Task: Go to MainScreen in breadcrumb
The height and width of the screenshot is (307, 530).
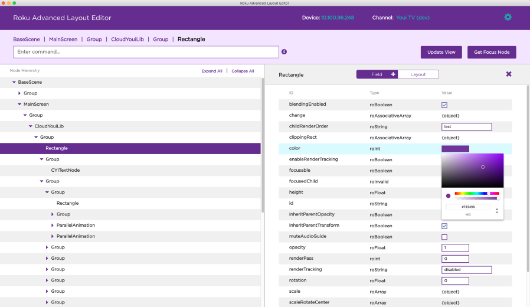Action: click(63, 39)
